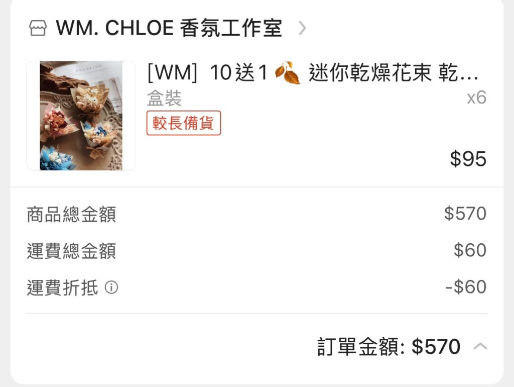The image size is (514, 387).
Task: Click the 運費折抵 label
Action: coord(62,287)
